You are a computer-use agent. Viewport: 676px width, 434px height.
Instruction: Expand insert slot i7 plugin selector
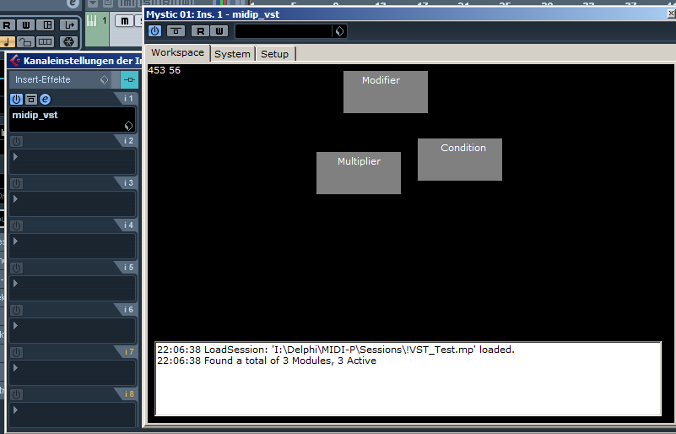(15, 368)
